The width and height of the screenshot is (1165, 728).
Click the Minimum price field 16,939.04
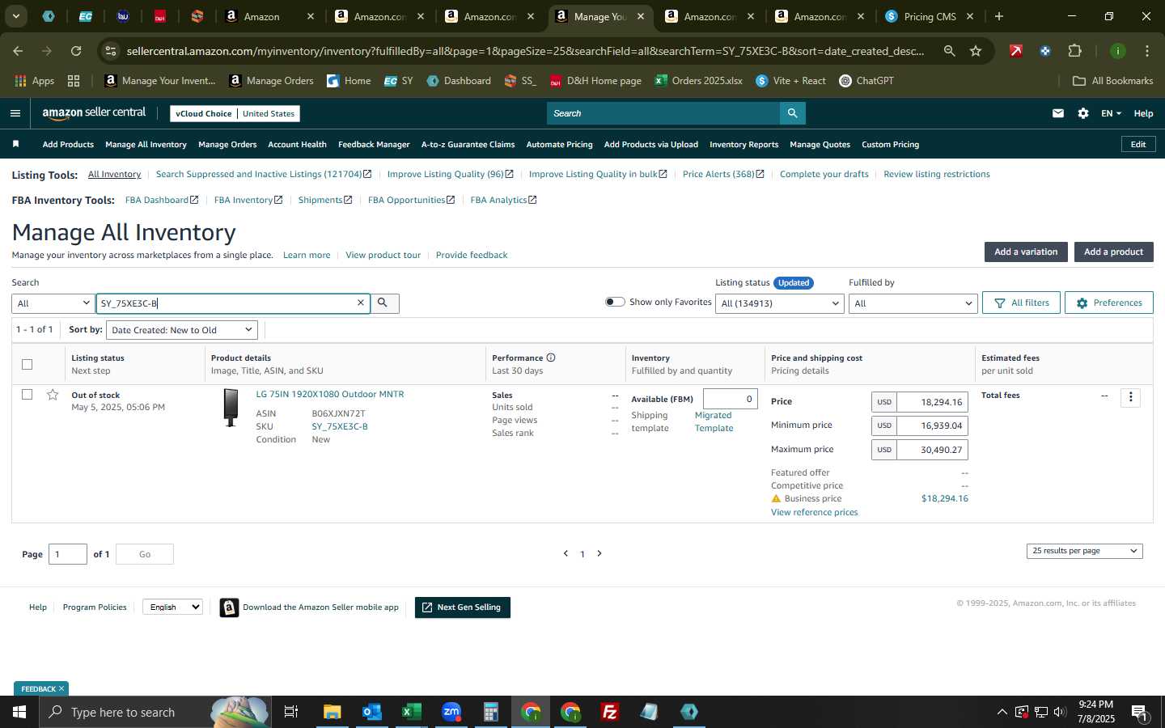(x=932, y=425)
